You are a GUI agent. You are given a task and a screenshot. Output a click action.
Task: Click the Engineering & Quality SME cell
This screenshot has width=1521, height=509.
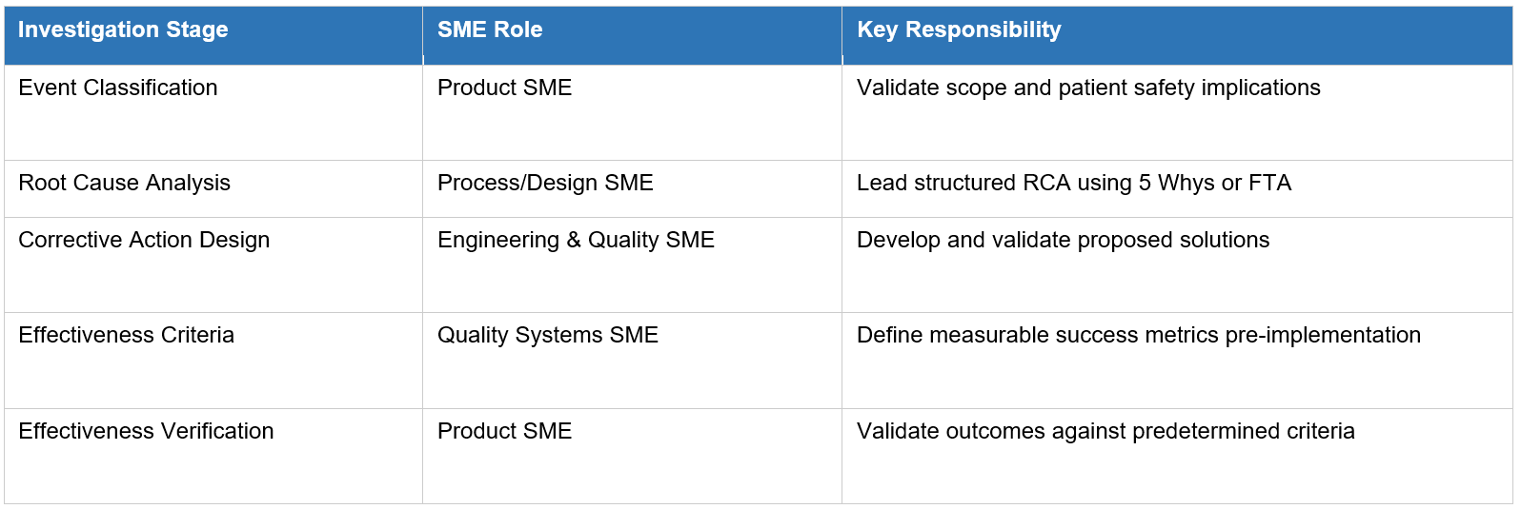click(632, 264)
